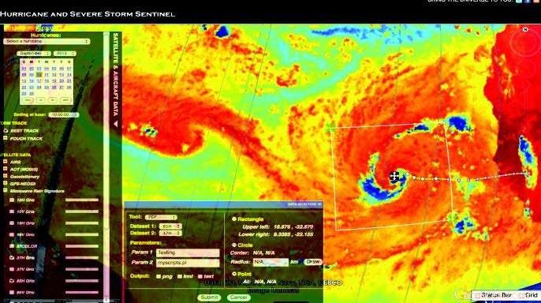This screenshot has width=541, height=303.
Task: Adjust the 37H GHz opacity slider
Action: (x=82, y=257)
